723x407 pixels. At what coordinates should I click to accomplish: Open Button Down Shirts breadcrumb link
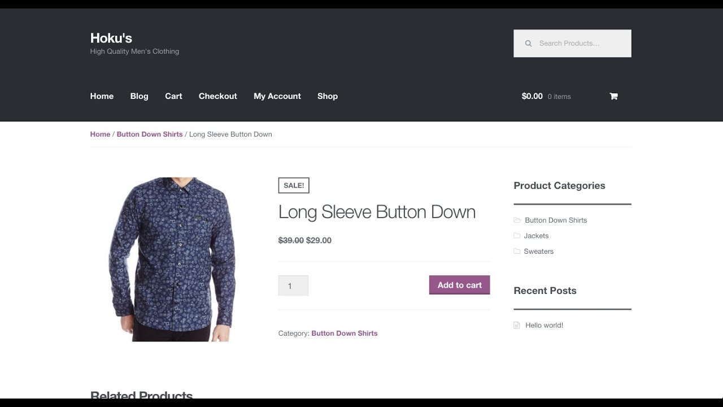[150, 135]
